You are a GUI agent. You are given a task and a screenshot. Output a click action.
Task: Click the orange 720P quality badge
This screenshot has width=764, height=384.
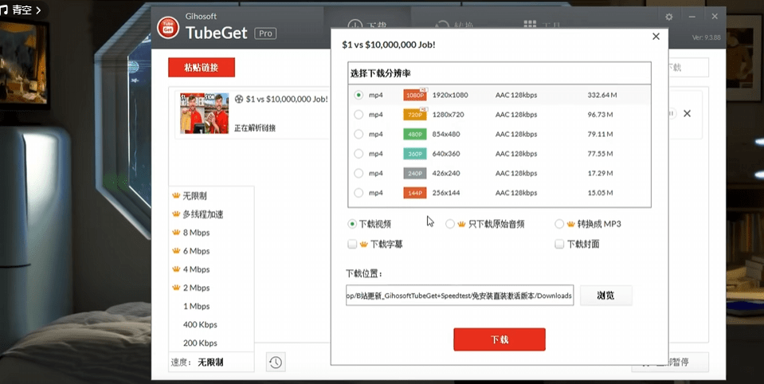(x=415, y=115)
